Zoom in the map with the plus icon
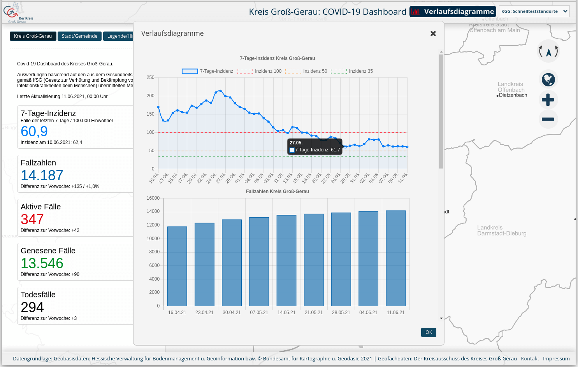The height and width of the screenshot is (367, 578). [548, 100]
